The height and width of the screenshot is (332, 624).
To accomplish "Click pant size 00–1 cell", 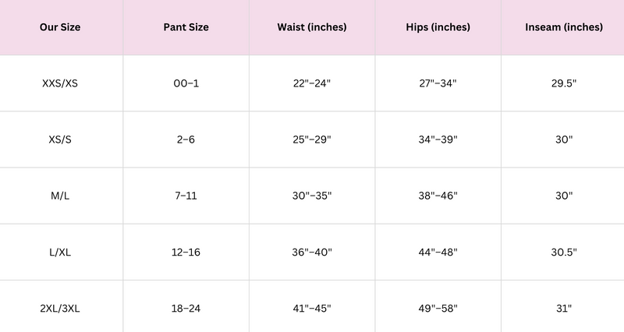I will coord(186,83).
